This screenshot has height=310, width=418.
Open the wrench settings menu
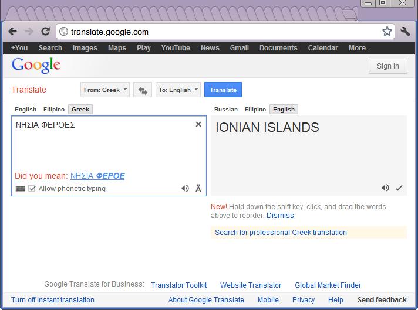point(405,32)
